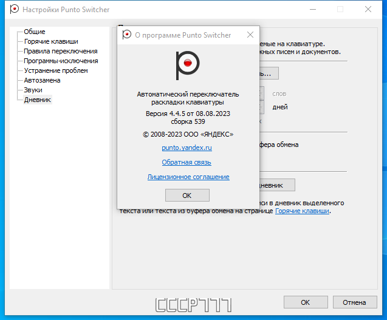Confirm the About dialog with OK

pos(187,196)
